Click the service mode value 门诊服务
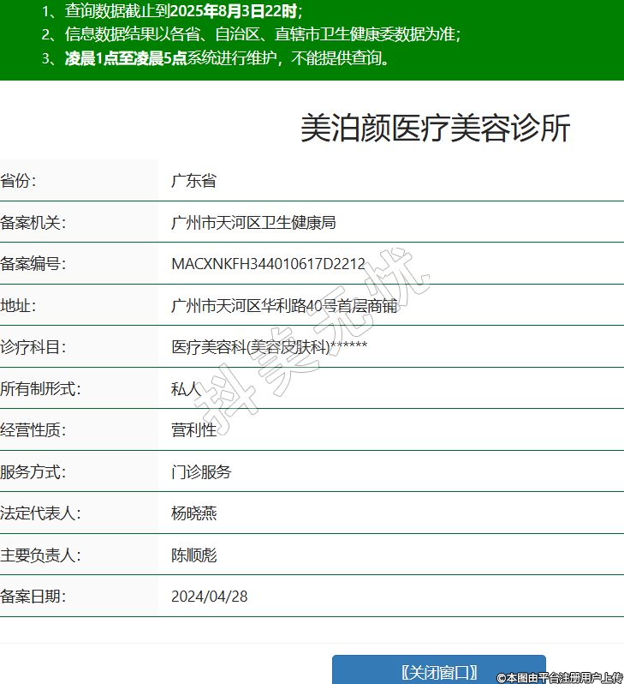 point(201,472)
